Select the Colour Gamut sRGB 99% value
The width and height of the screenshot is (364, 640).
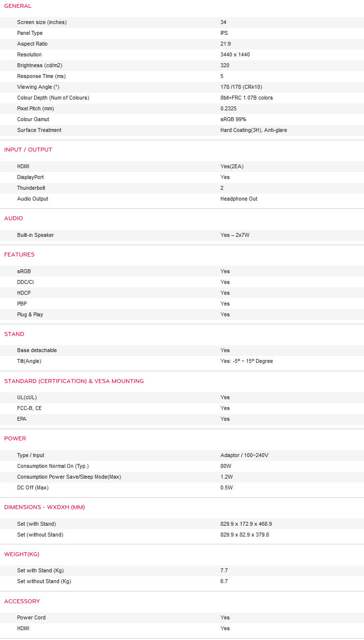point(233,119)
